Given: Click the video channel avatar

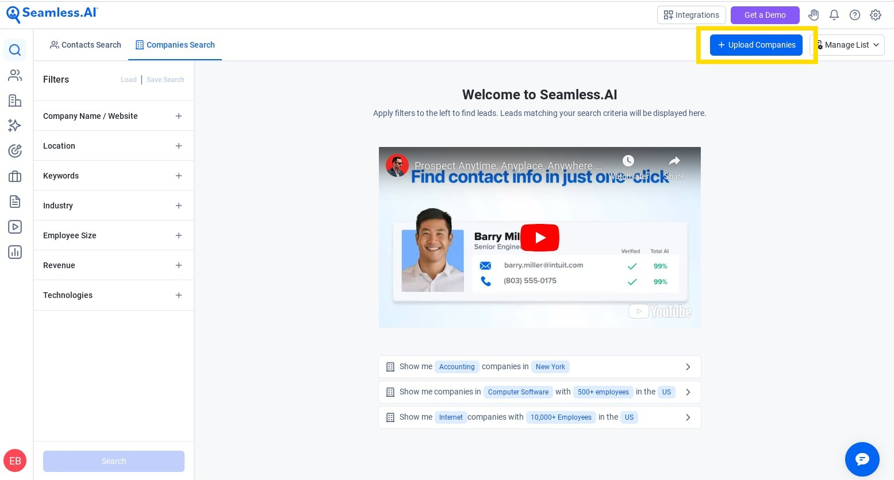Looking at the screenshot, I should [397, 165].
